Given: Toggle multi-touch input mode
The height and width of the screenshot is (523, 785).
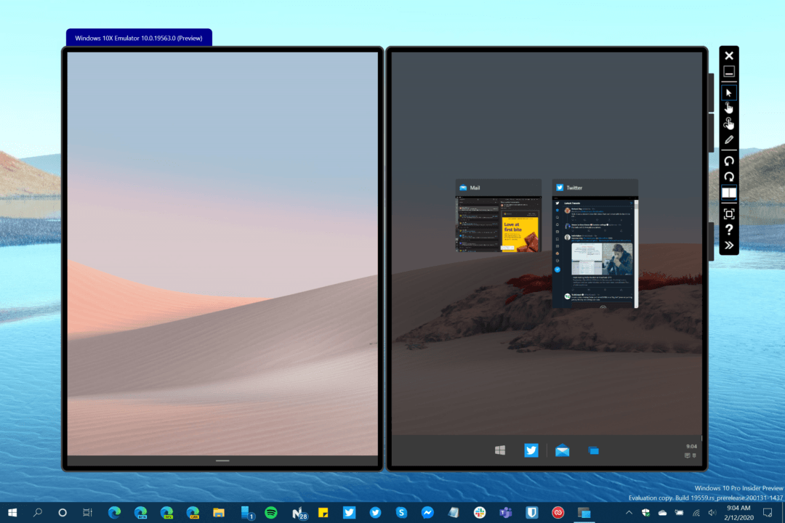Looking at the screenshot, I should pyautogui.click(x=728, y=123).
